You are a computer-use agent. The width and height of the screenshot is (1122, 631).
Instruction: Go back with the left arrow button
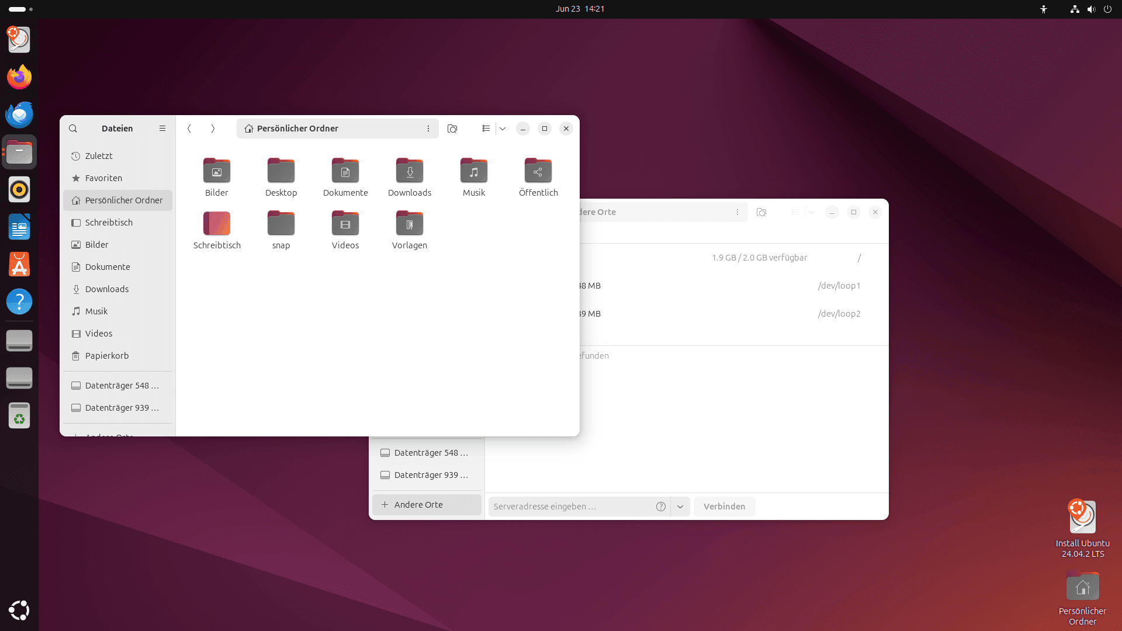(189, 129)
